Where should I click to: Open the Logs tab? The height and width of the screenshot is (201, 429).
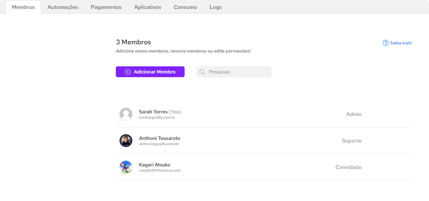coord(216,7)
